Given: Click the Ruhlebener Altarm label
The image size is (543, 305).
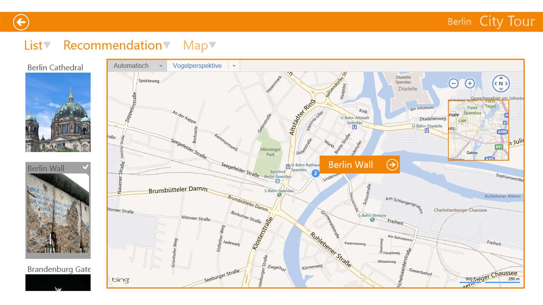Looking at the screenshot, I should pos(503,196).
